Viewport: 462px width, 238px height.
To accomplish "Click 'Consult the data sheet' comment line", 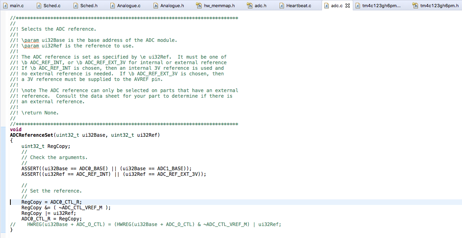I will click(121, 96).
